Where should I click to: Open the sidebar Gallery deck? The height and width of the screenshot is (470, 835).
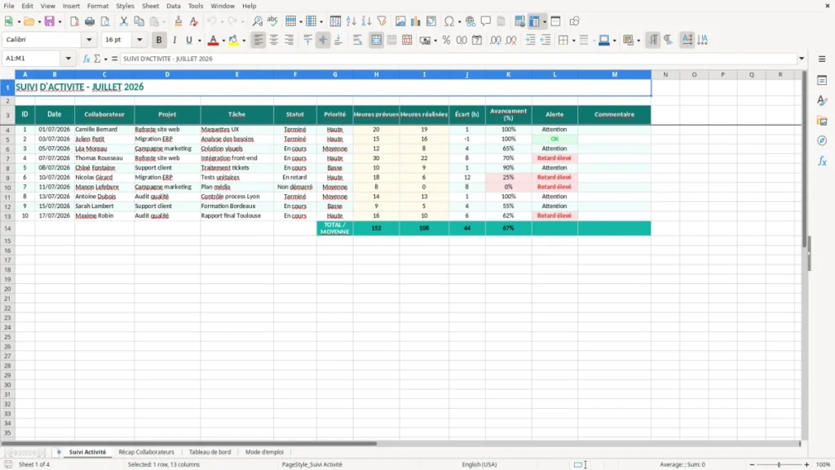coord(822,121)
